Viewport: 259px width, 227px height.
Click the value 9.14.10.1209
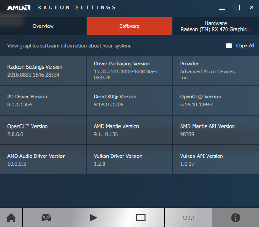coord(109,104)
